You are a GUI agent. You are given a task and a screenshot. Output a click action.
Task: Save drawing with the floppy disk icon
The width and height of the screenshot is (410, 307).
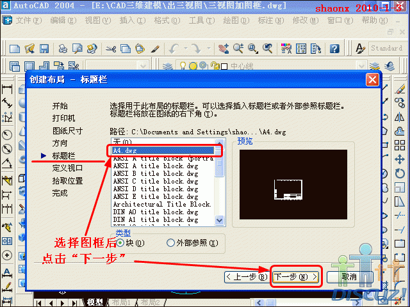click(x=44, y=49)
